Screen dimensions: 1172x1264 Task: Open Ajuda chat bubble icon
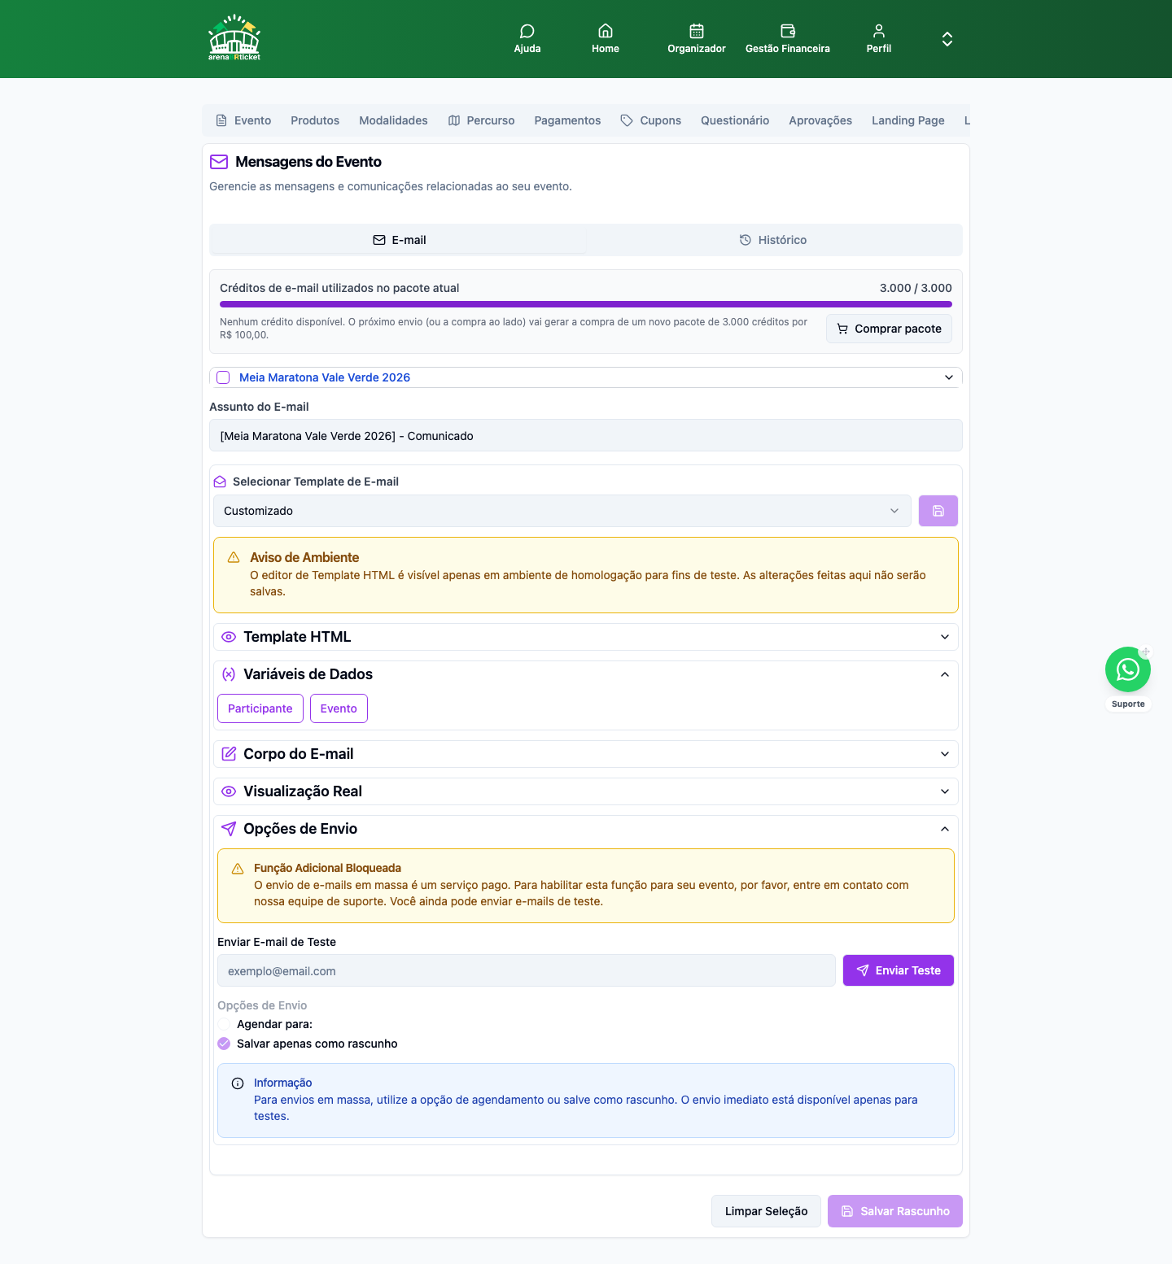(x=527, y=31)
